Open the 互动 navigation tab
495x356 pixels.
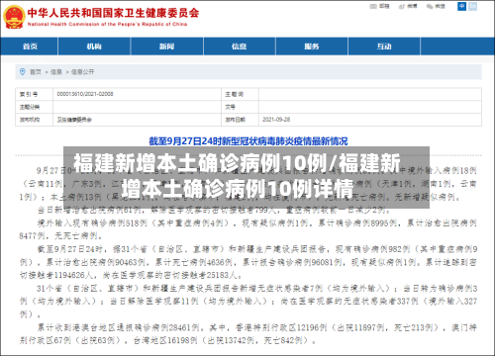click(384, 46)
